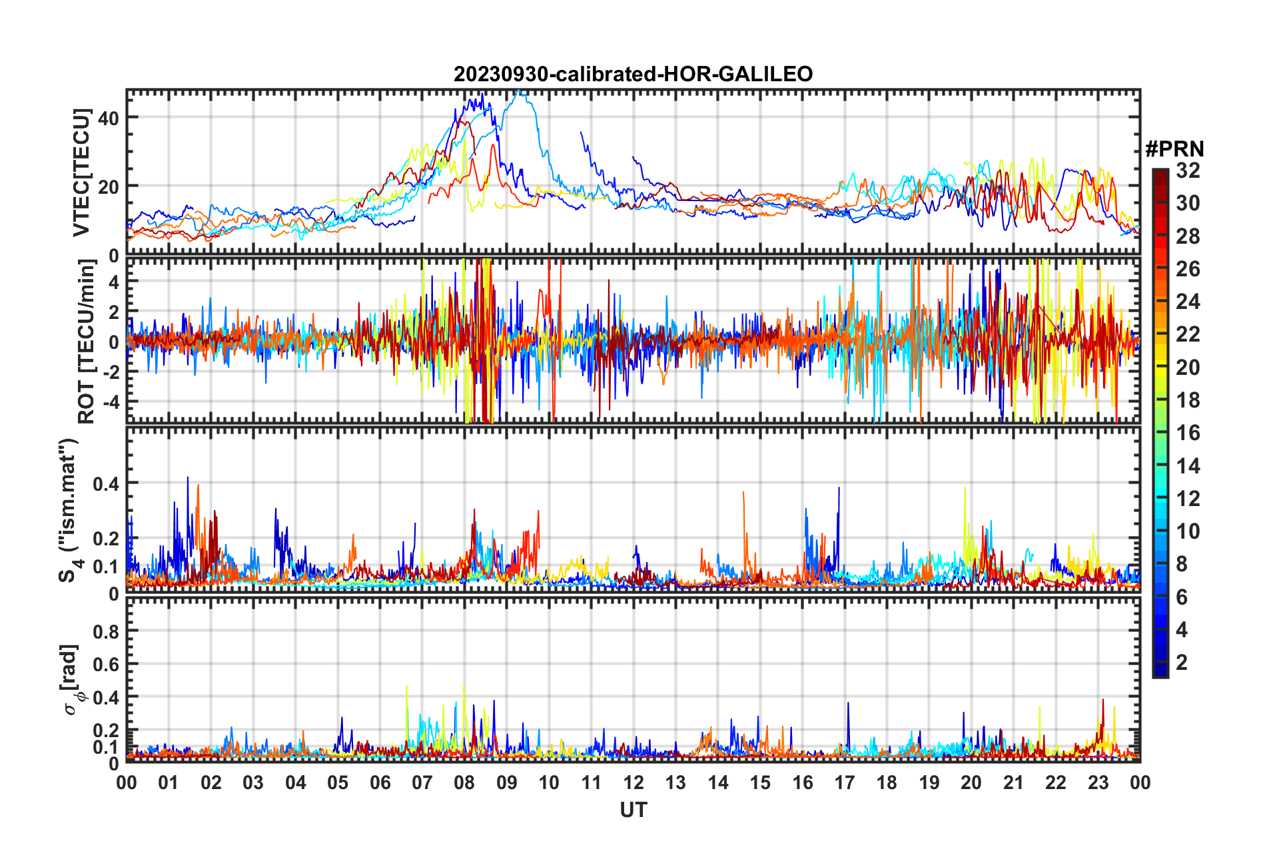Select the 20 tick on the VTEC axis
Viewport: 1267px width, 847px height.
(109, 187)
